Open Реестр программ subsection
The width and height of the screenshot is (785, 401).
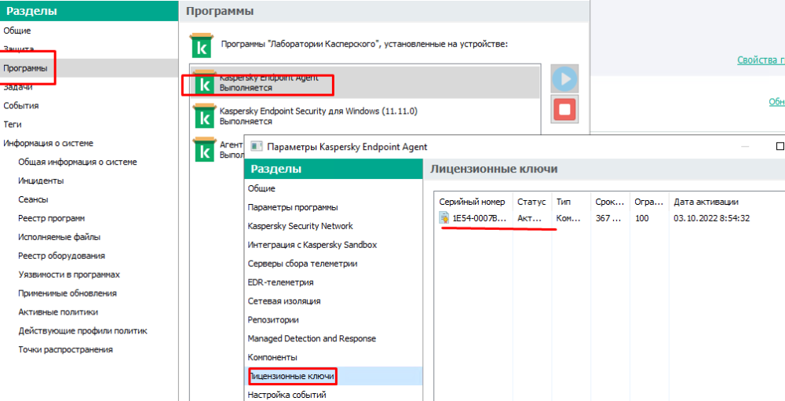tap(52, 218)
